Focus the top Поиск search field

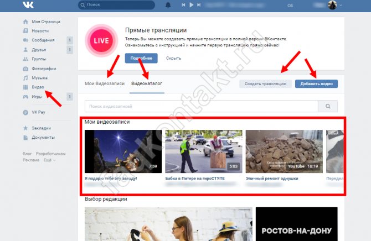[x=117, y=5]
